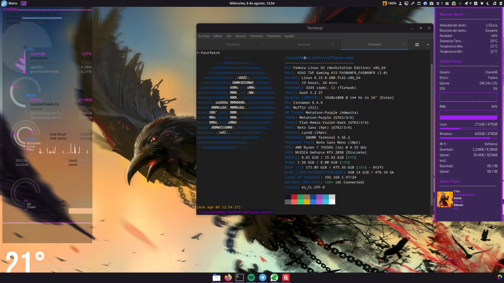The width and height of the screenshot is (504, 283).
Task: Launch Firefox from the taskbar
Action: point(228,278)
